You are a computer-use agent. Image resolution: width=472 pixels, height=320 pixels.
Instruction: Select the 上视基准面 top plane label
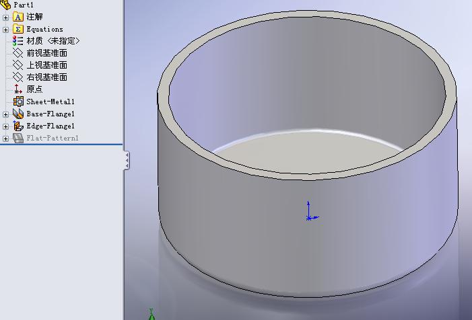coord(47,65)
